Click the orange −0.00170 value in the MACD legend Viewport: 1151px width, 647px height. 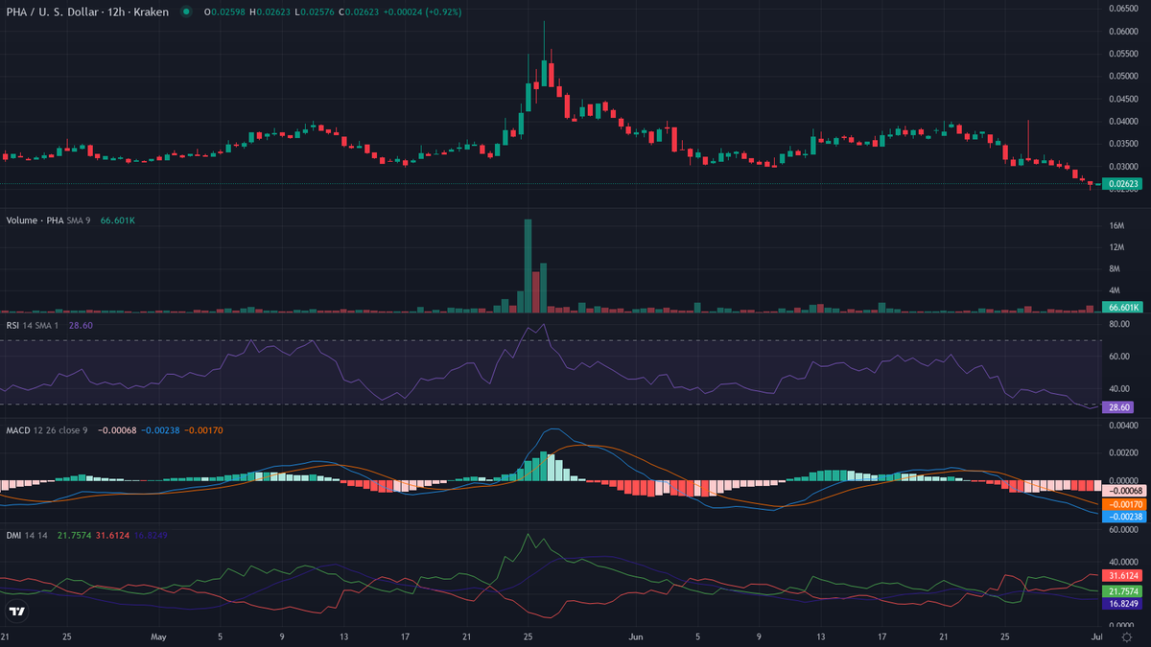204,430
